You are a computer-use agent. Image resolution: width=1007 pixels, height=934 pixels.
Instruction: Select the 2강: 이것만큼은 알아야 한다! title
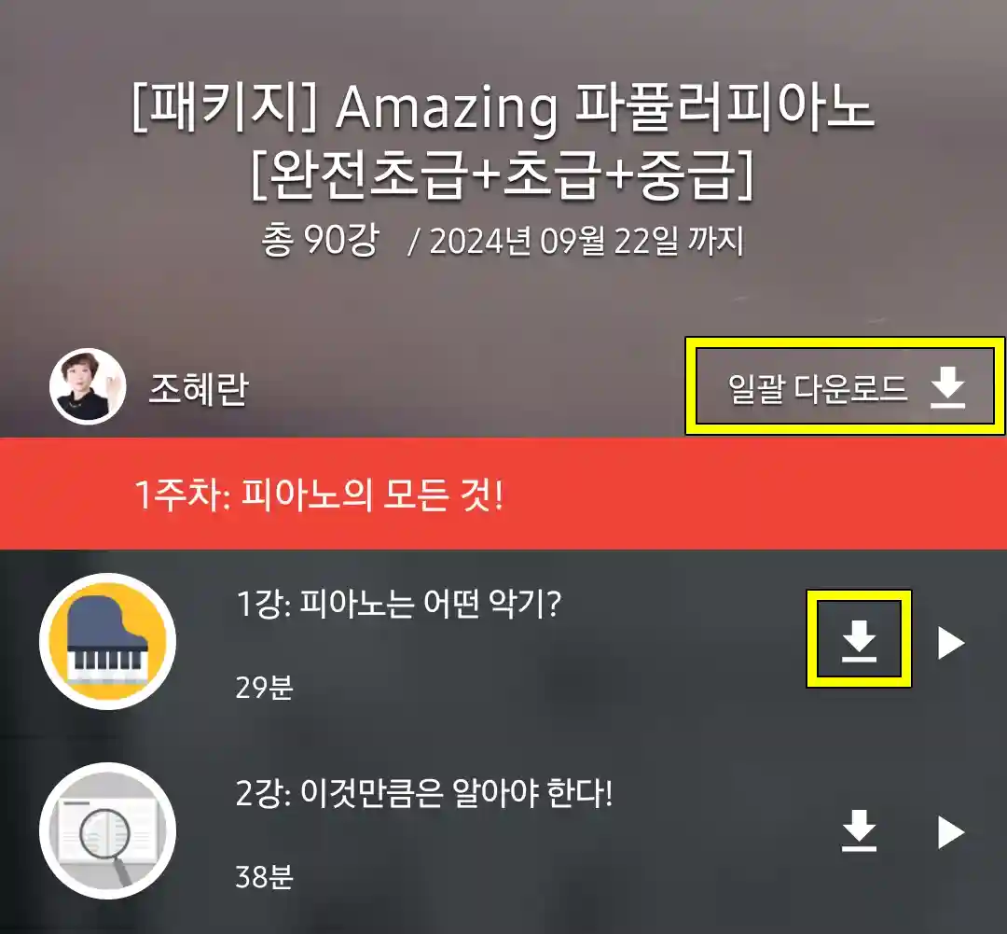424,793
